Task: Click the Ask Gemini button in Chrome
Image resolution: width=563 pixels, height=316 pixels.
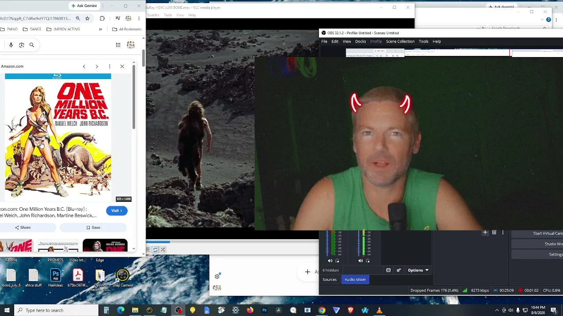Action: [x=84, y=6]
